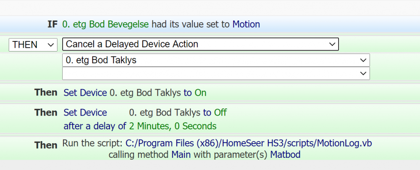Select the Then row for Run the script
This screenshot has width=420, height=170.
[46, 145]
